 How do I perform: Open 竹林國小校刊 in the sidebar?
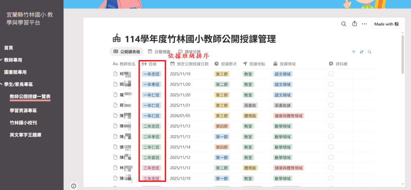(23, 122)
